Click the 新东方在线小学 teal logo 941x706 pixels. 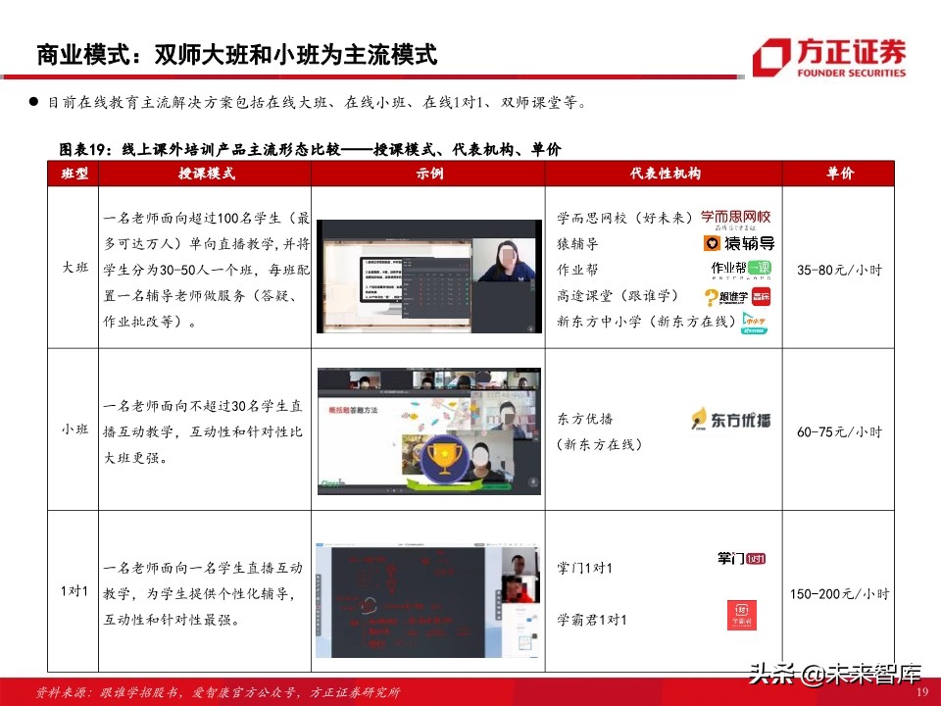[x=755, y=323]
